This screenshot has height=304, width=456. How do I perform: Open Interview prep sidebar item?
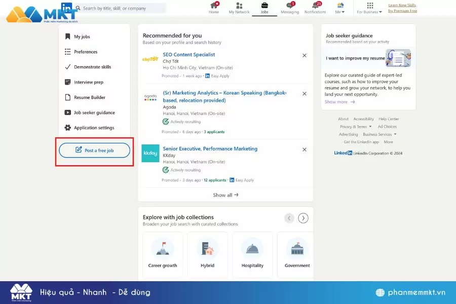(x=84, y=82)
